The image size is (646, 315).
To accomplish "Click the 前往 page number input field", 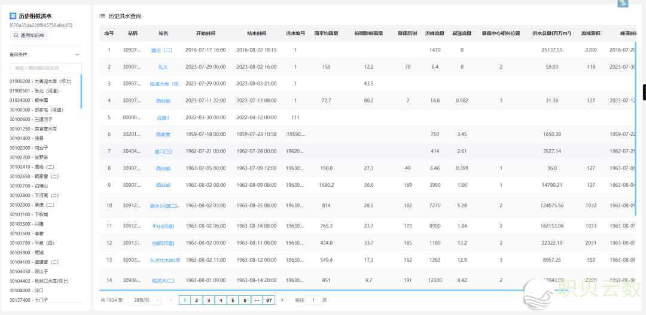I will 313,300.
